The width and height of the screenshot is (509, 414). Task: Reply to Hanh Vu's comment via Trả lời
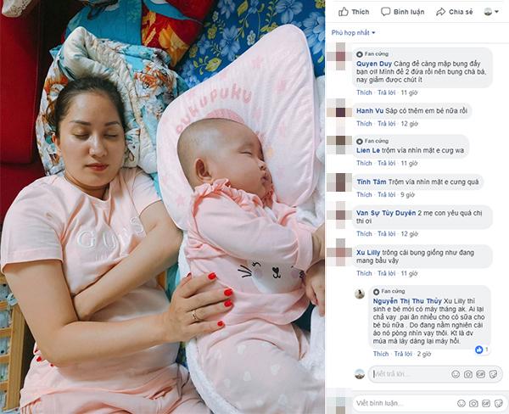coord(386,124)
